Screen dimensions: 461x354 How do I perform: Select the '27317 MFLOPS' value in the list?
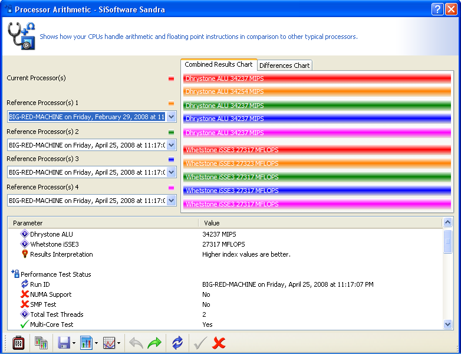[x=223, y=244]
